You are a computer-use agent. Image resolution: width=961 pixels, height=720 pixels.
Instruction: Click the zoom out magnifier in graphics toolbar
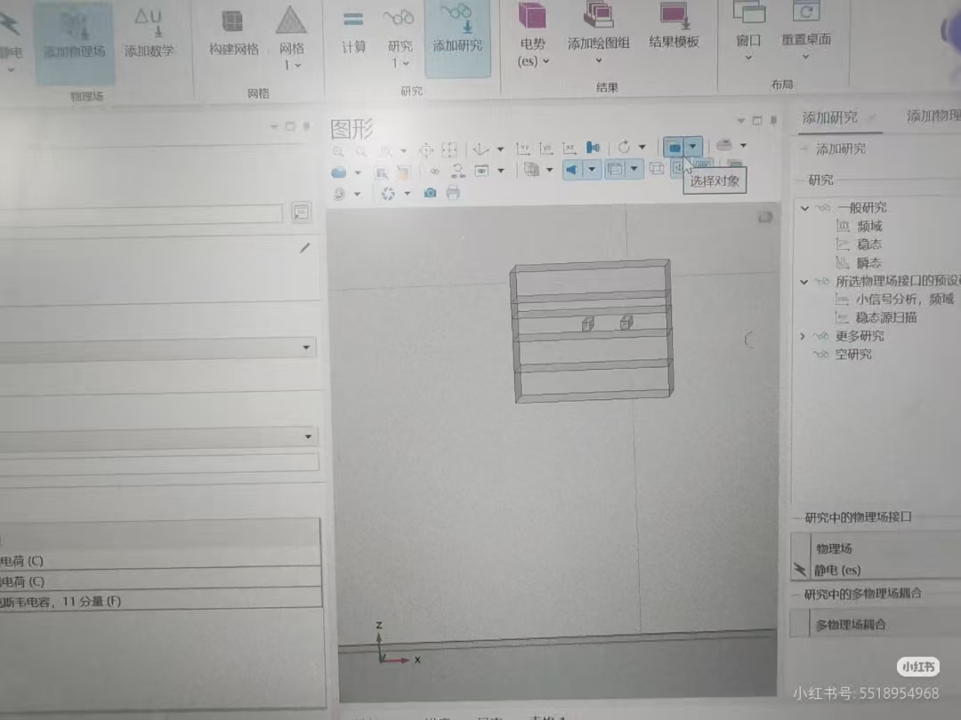click(361, 151)
